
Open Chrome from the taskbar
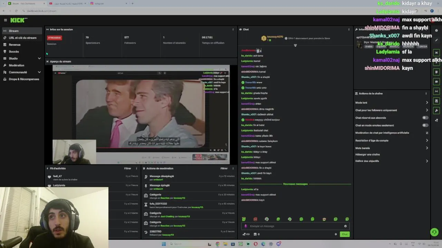tap(218, 244)
